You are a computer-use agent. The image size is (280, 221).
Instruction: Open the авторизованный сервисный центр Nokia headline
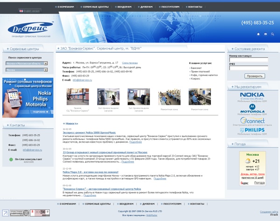pyautogui.click(x=102, y=189)
